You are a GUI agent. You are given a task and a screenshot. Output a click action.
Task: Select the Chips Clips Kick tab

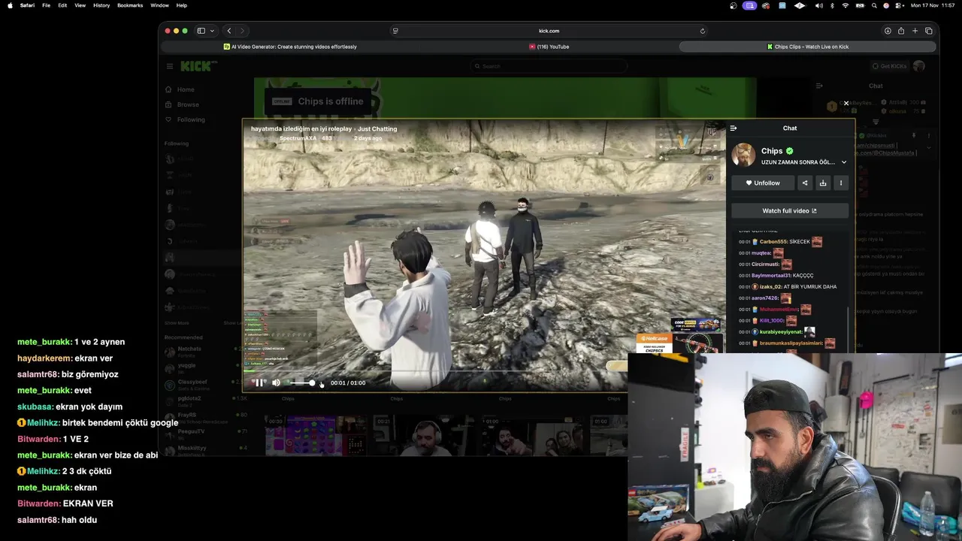click(808, 47)
